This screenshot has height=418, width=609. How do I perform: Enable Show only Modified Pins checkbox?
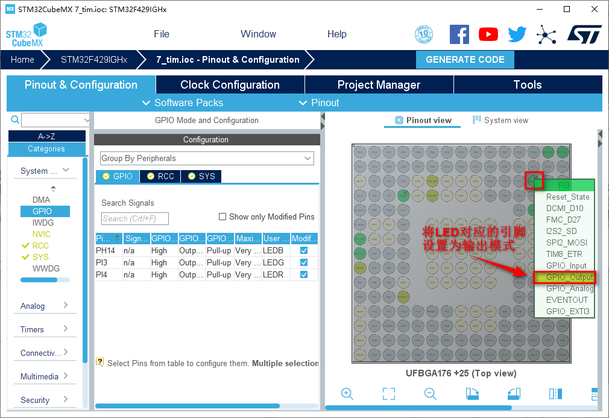(x=222, y=217)
